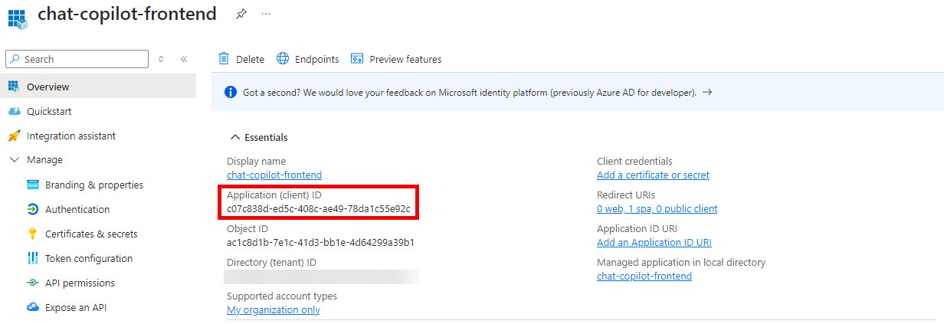Click the Certificates & secrets key icon
944x324 pixels.
pos(33,234)
